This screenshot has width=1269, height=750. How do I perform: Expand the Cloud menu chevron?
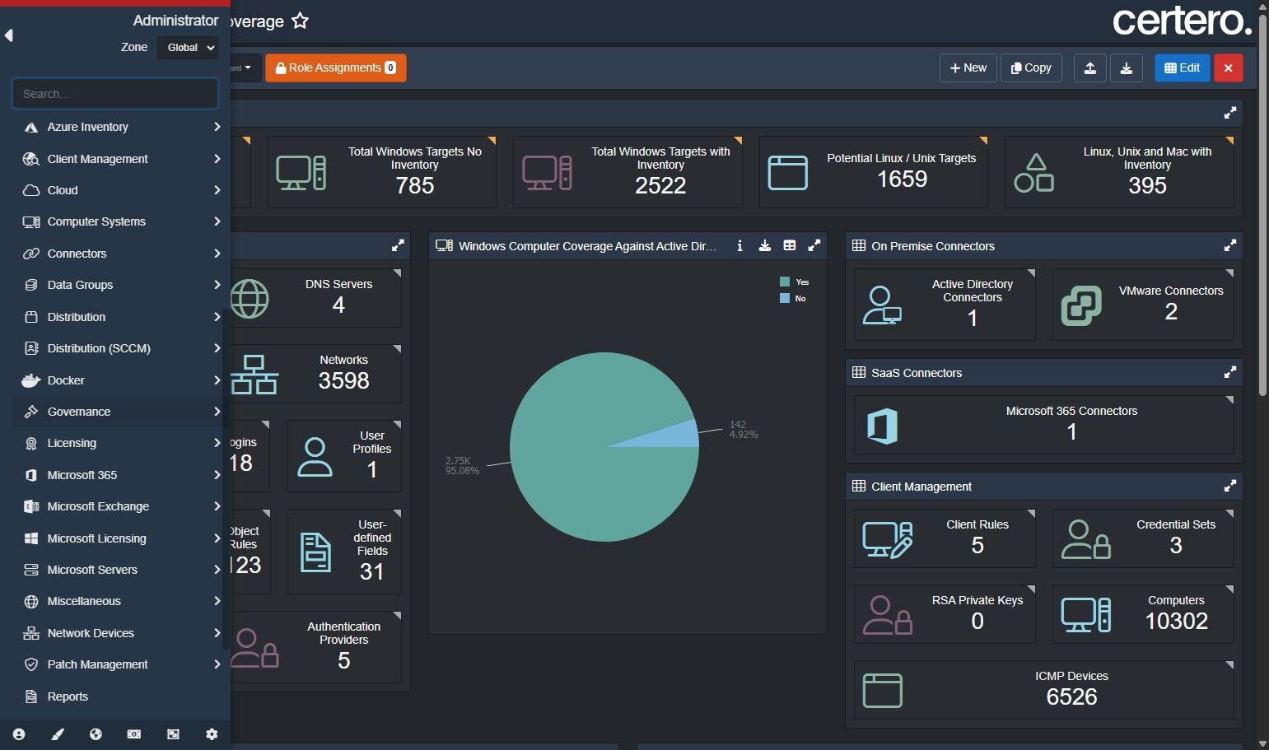click(217, 190)
